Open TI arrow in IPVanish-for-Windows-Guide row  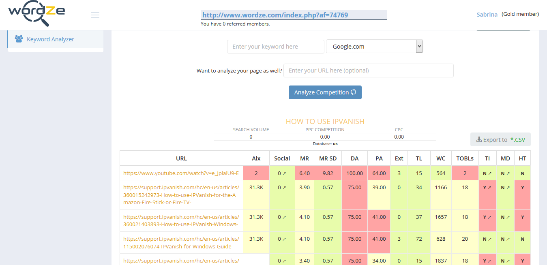pos(490,239)
